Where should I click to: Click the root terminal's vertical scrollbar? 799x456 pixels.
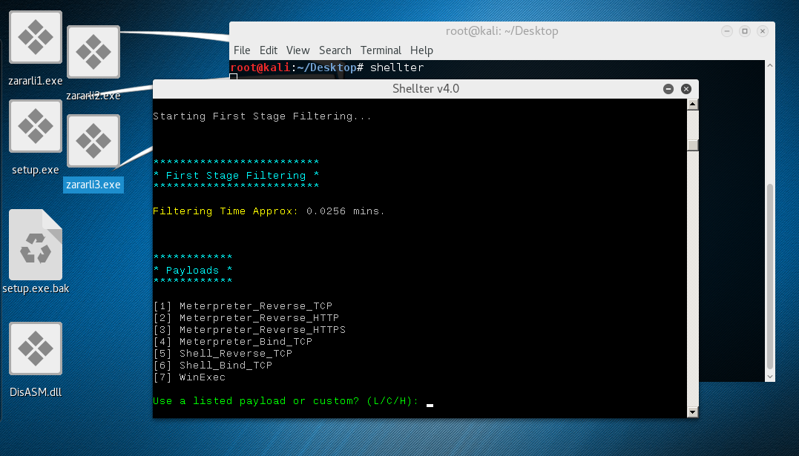(x=770, y=274)
